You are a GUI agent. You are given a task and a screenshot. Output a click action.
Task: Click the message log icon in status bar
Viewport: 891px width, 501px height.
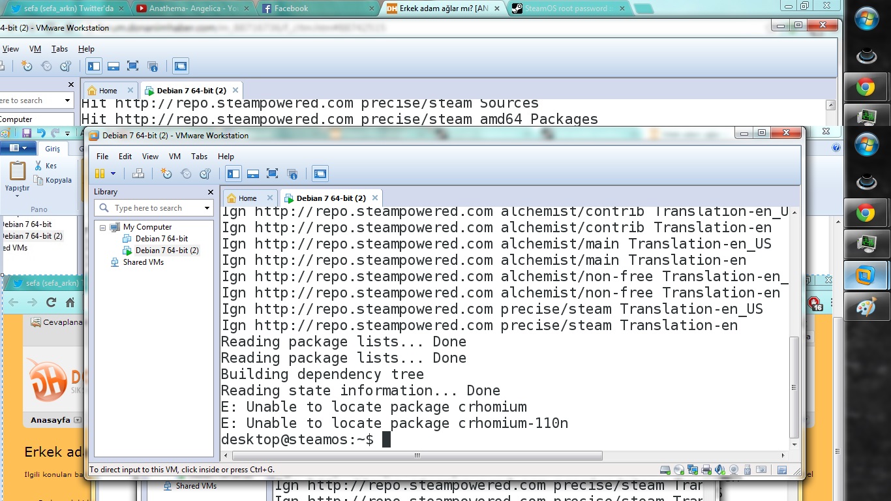coord(781,470)
